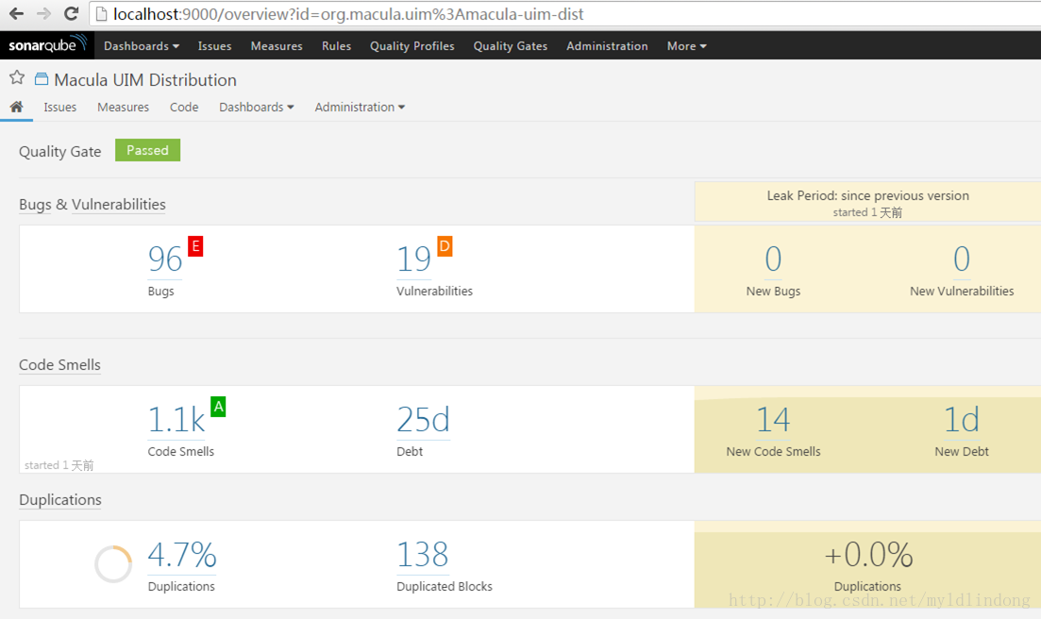Click the 0 New Vulnerabilities value

click(962, 259)
